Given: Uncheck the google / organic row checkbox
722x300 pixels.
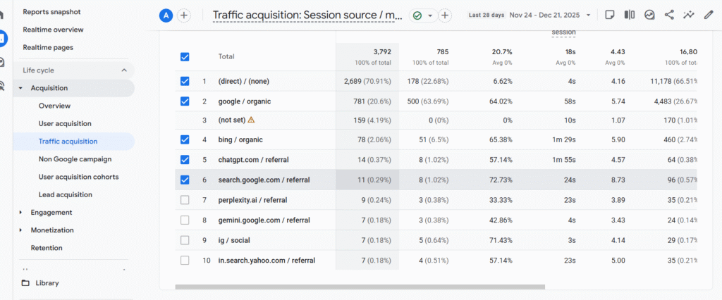Looking at the screenshot, I should coord(185,101).
